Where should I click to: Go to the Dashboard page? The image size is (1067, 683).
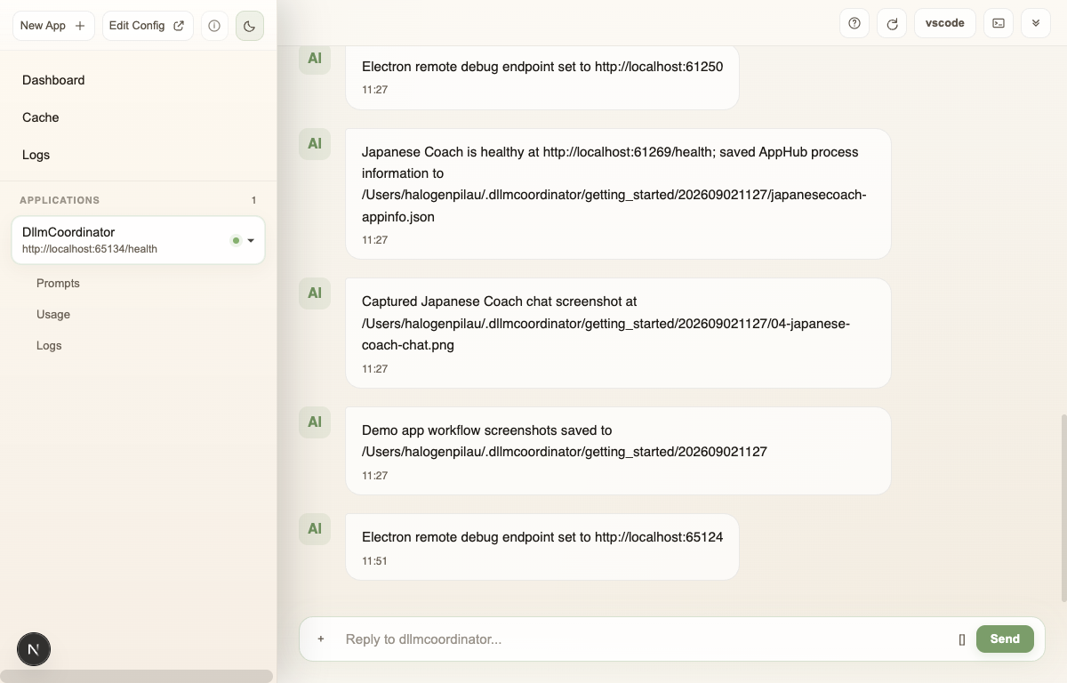[x=53, y=80]
